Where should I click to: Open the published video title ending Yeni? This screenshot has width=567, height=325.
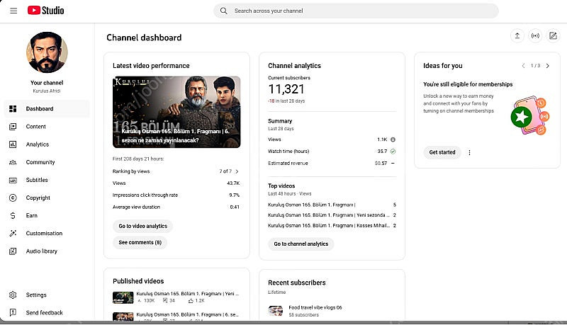(187, 294)
